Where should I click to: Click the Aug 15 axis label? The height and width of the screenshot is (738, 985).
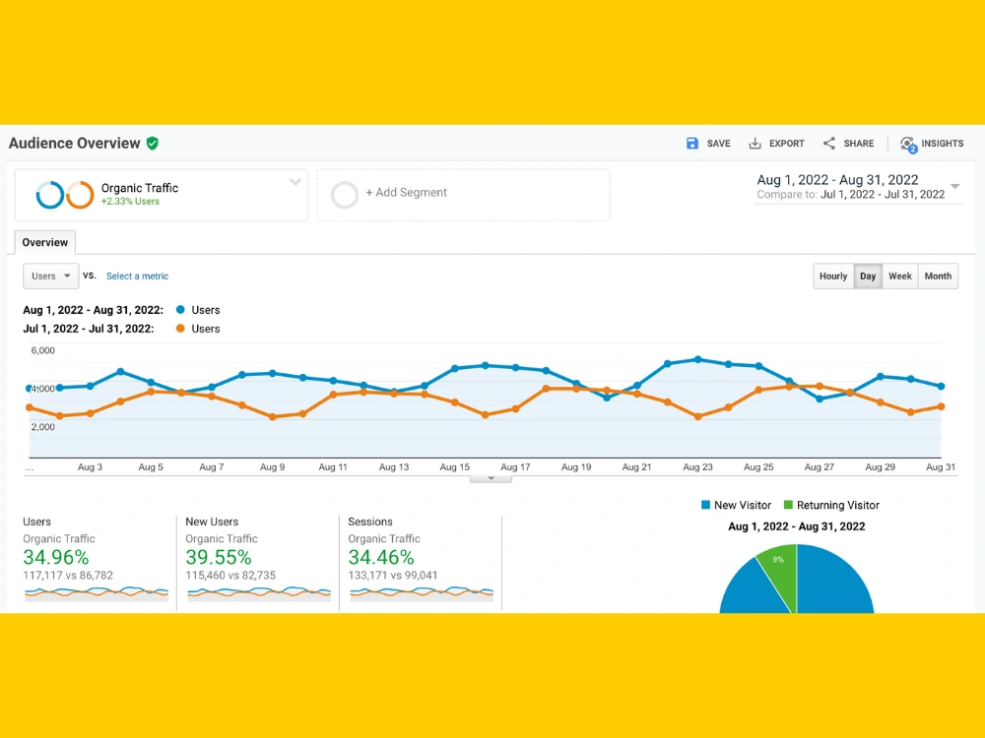click(x=455, y=466)
